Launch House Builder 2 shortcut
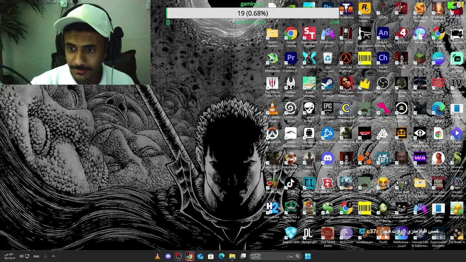Viewport: 466px width, 262px height. coord(272,212)
